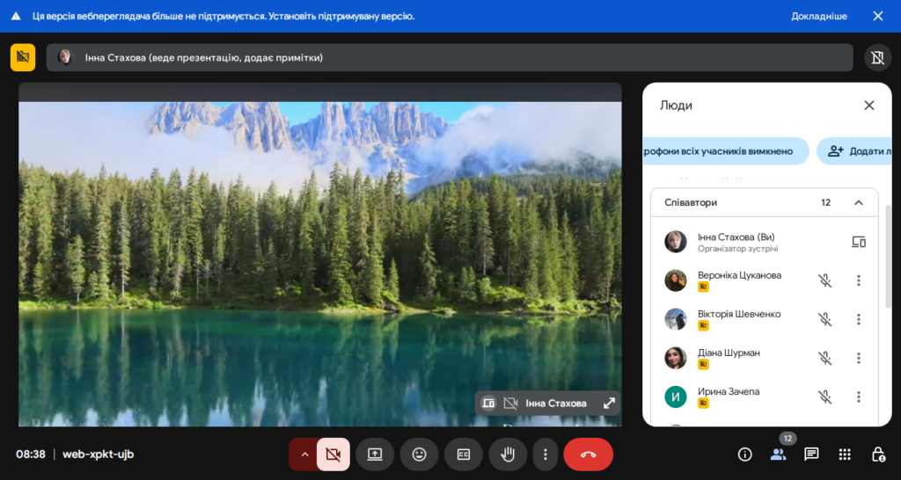Turn on closed captions
Image resolution: width=901 pixels, height=480 pixels.
pos(464,455)
